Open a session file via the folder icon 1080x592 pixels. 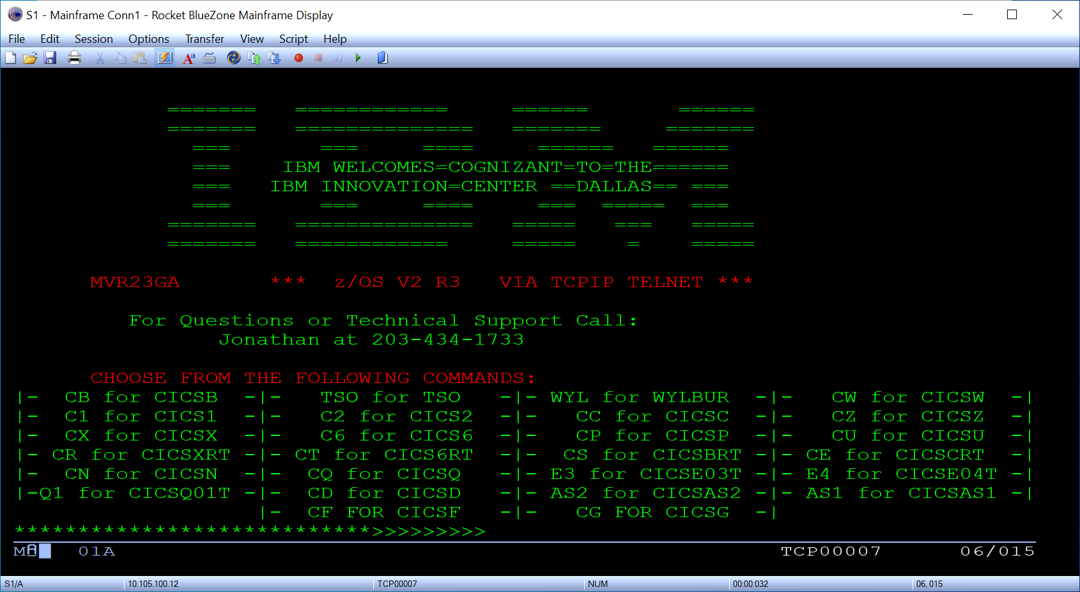[x=30, y=58]
